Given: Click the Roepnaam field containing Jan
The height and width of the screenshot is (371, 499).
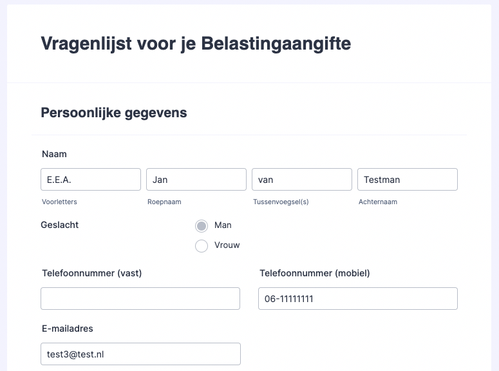Looking at the screenshot, I should (x=196, y=180).
